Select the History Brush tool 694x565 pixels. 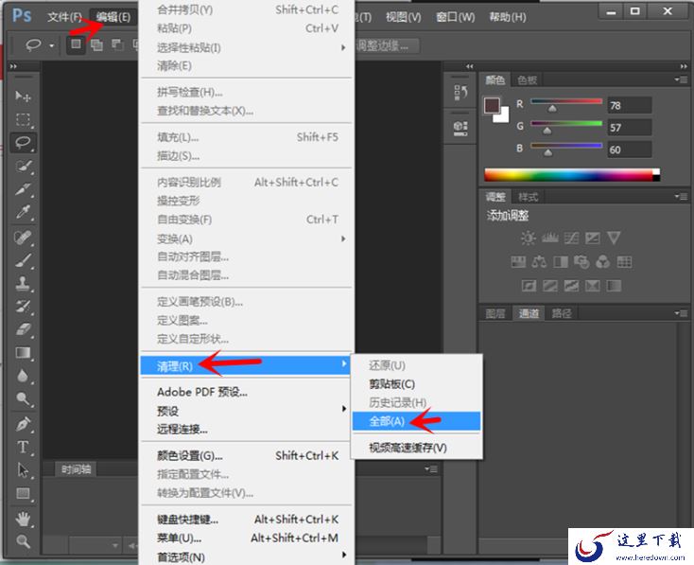(x=23, y=307)
